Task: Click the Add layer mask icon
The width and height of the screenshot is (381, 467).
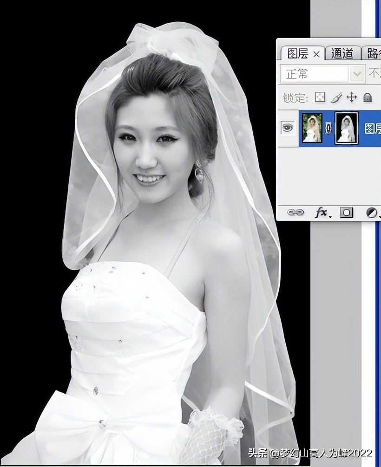Action: point(347,212)
